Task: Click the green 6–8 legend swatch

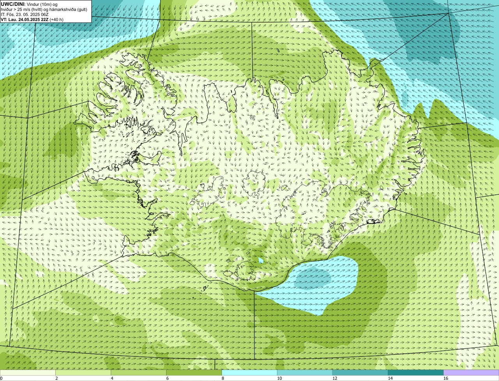Action: click(x=194, y=372)
